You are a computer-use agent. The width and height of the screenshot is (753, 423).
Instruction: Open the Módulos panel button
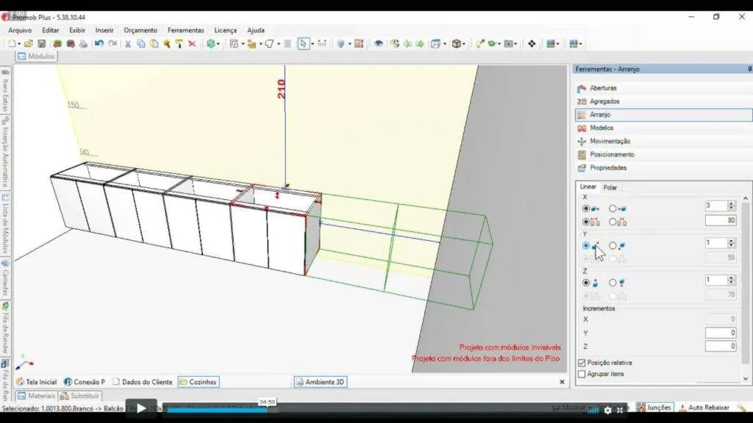point(37,57)
